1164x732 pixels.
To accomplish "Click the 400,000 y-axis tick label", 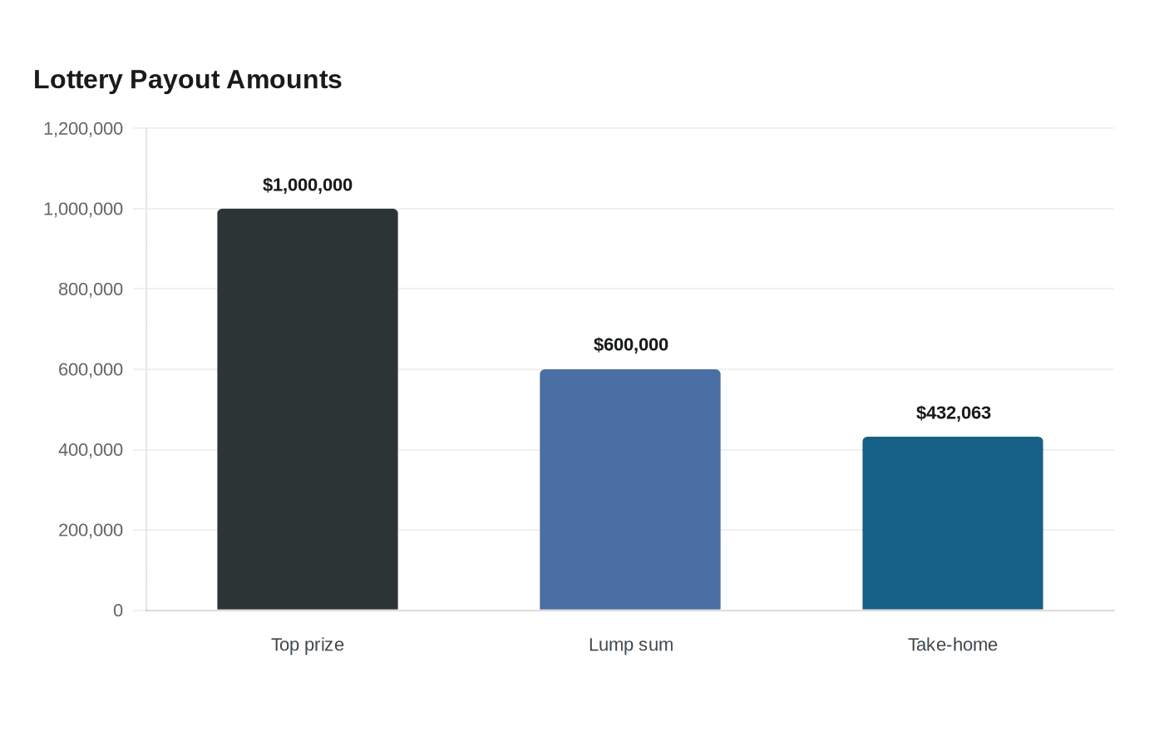I will coord(91,450).
